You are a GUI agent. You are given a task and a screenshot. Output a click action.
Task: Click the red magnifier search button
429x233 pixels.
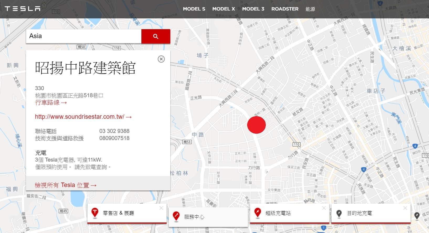coord(156,36)
